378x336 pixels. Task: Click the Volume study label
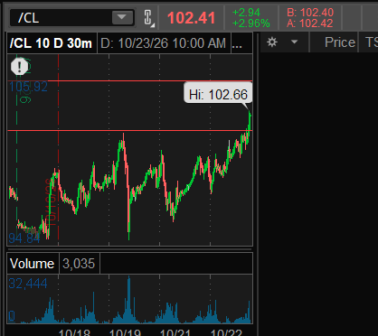32,264
